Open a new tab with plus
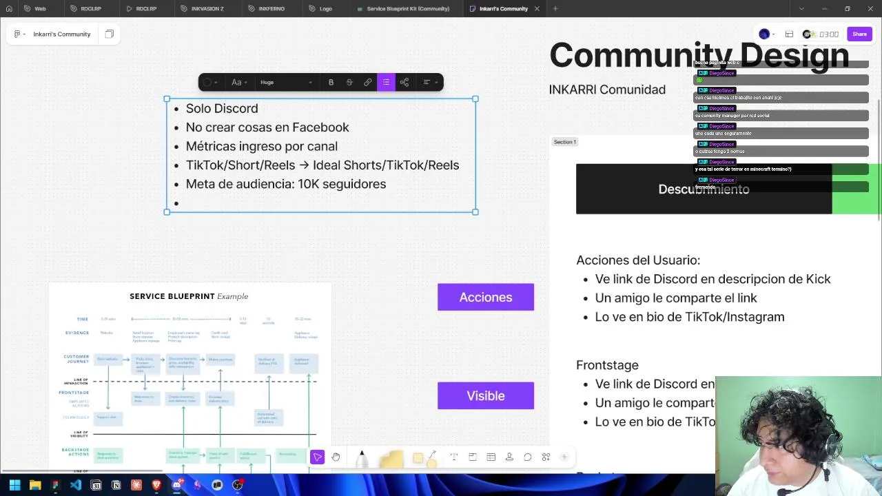882x496 pixels. 555,9
